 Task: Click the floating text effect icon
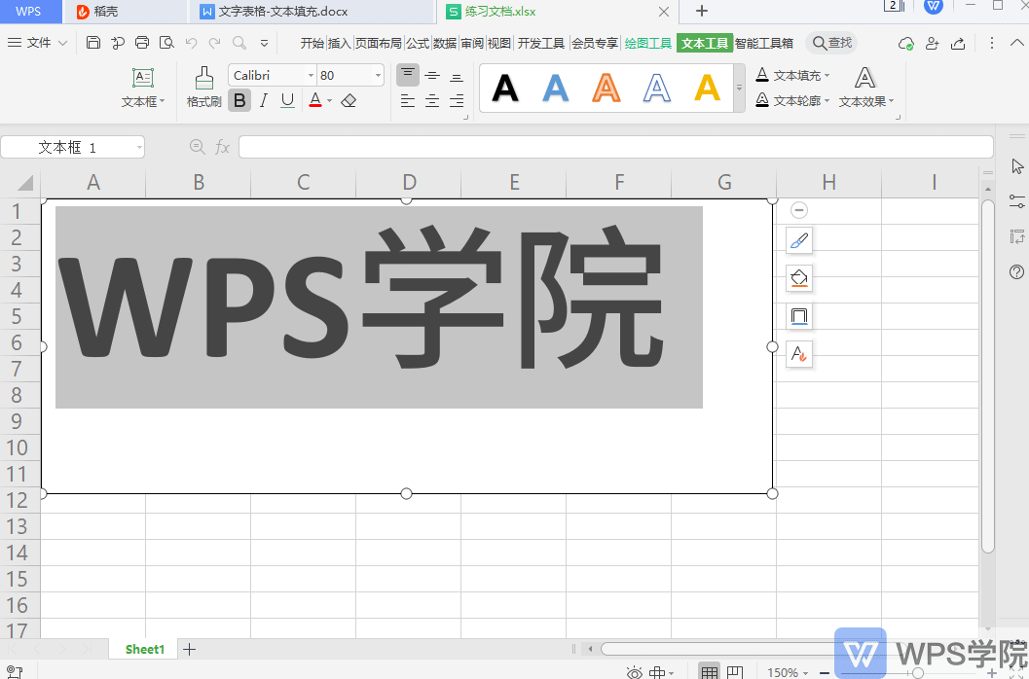799,354
